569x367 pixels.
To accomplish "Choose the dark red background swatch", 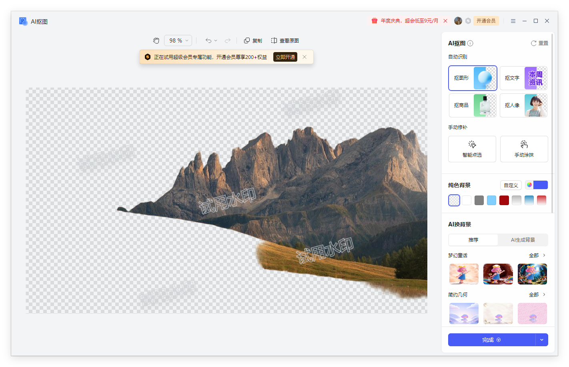I will click(504, 200).
